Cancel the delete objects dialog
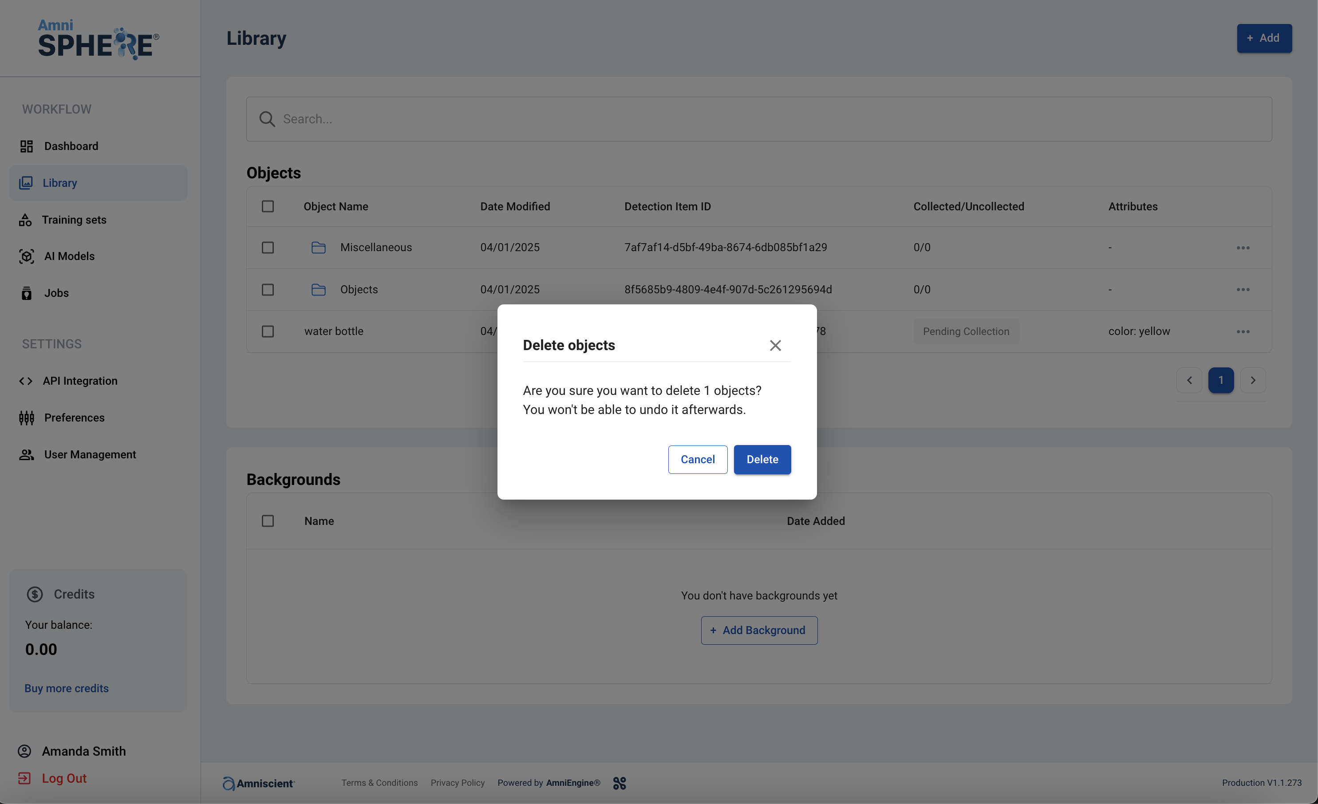 coord(697,460)
